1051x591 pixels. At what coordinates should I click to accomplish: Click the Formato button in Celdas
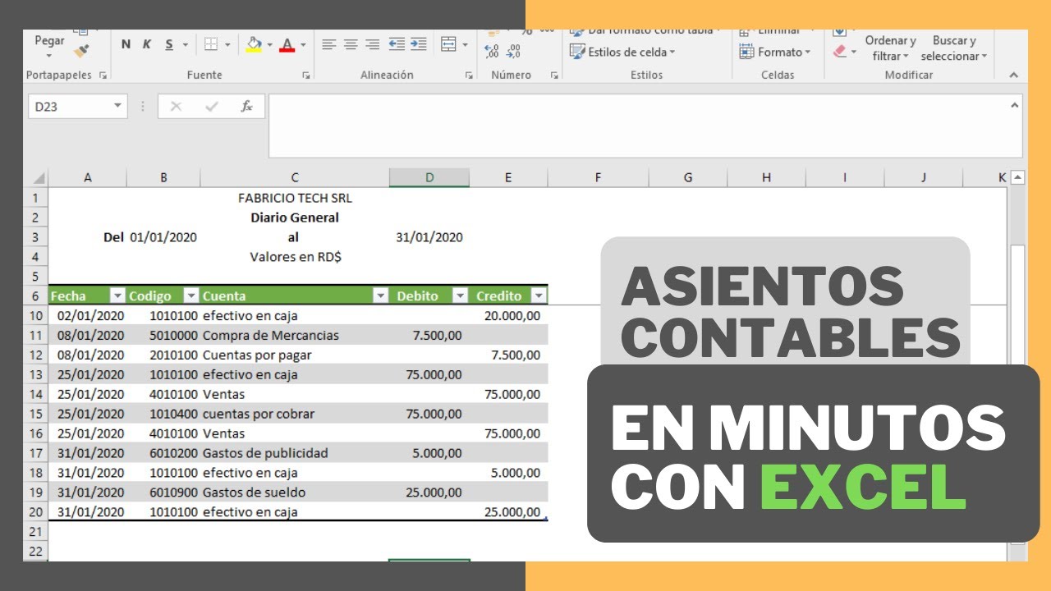(774, 52)
